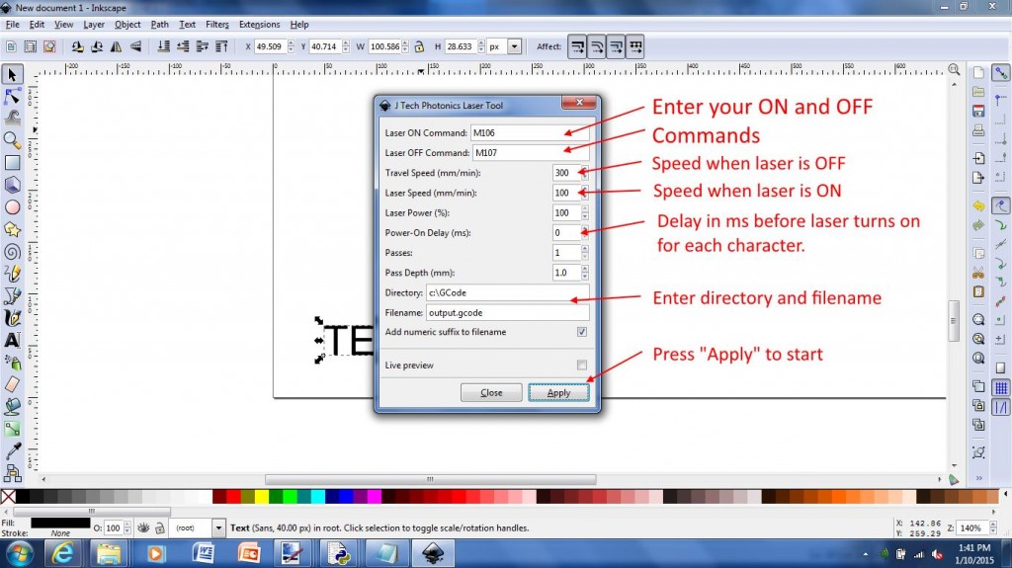Toggle second Affect rounded corners button
Viewport: 1012px width, 568px height.
point(596,46)
